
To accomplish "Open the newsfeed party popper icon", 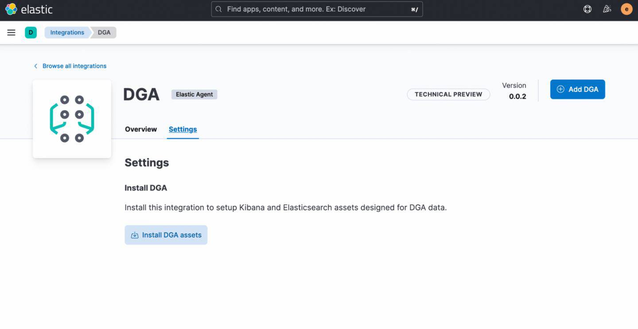I will pyautogui.click(x=607, y=9).
